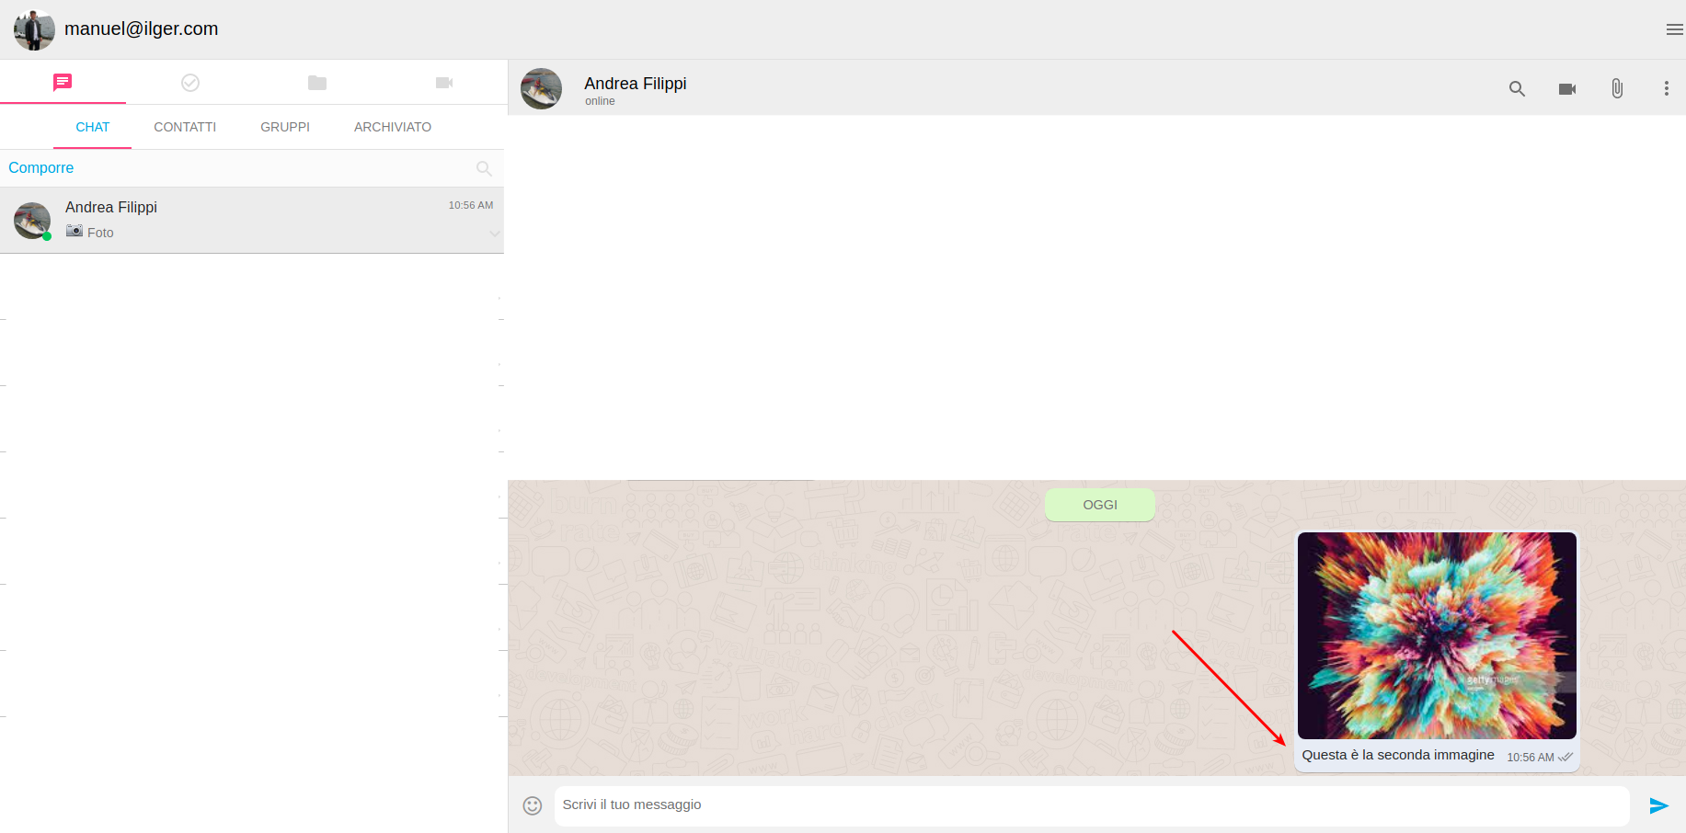Click the manuel@ilger.com account name
Viewport: 1686px width, 833px height.
point(142,29)
